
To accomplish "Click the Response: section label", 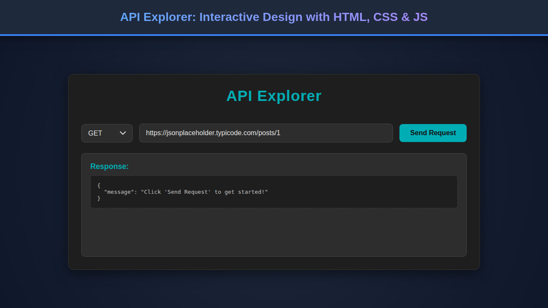I will (109, 166).
